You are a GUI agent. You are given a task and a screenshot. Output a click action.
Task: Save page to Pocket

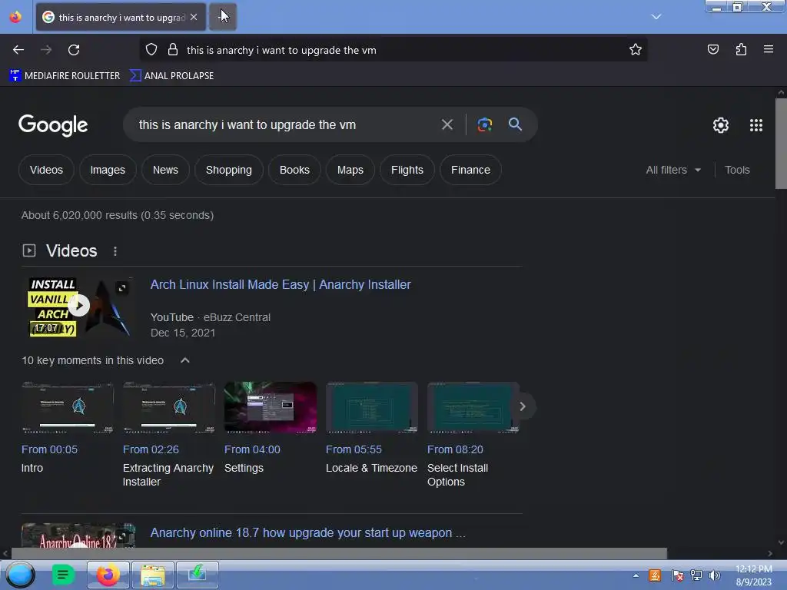(x=712, y=50)
